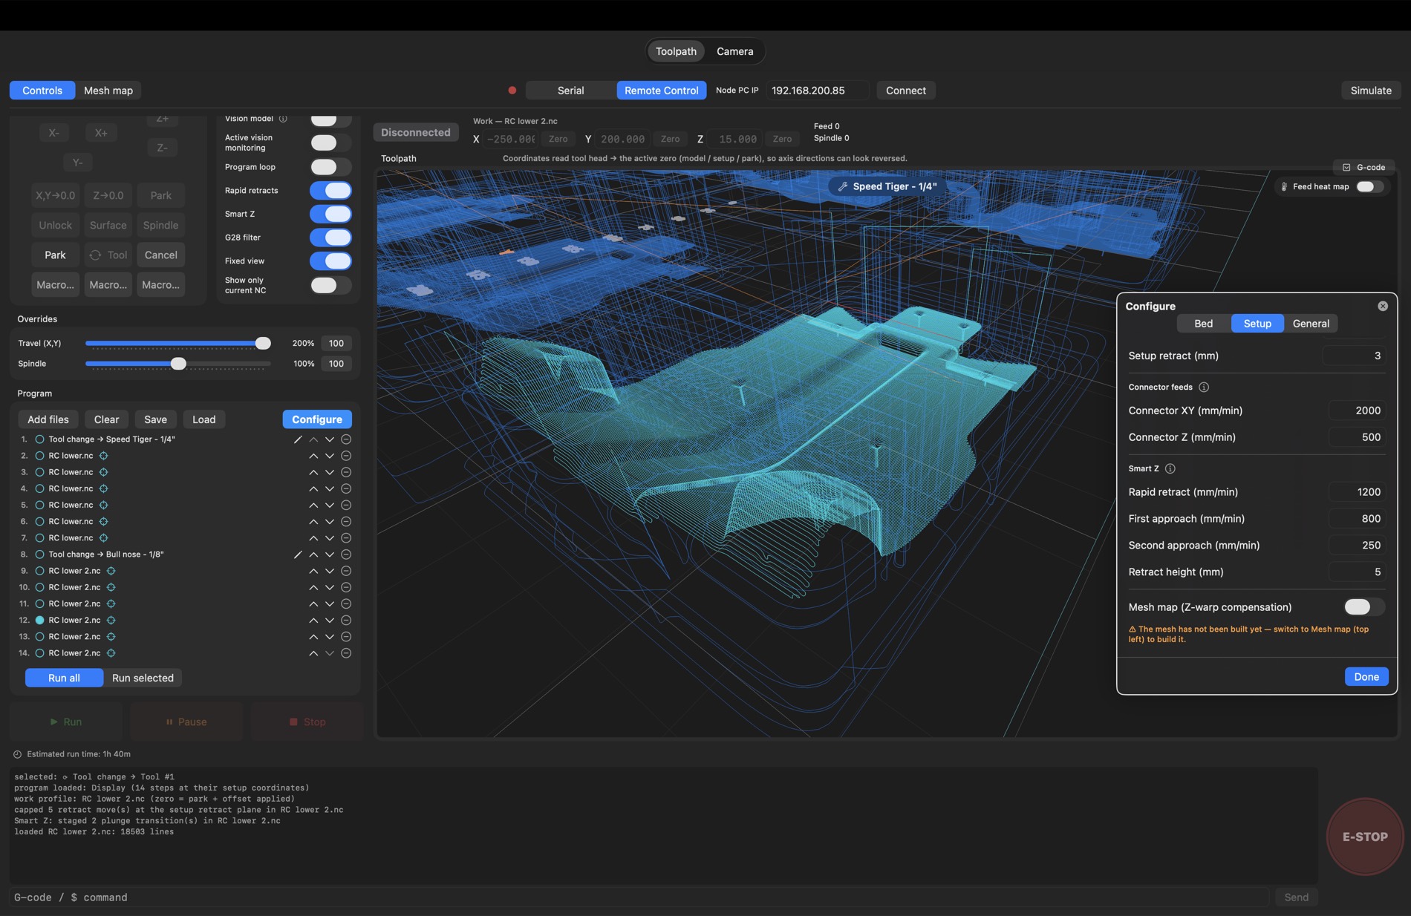Turn on the Feed heat map toggle
Screen dimensions: 1411x916
click(x=1370, y=186)
